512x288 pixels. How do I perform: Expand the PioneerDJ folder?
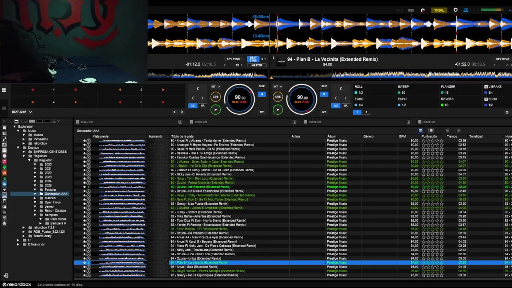[24, 139]
